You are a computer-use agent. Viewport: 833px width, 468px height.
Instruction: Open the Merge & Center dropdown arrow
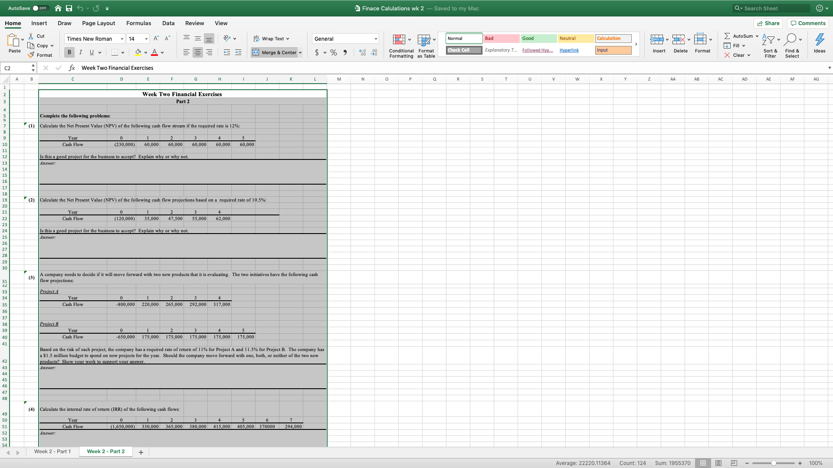pyautogui.click(x=300, y=52)
